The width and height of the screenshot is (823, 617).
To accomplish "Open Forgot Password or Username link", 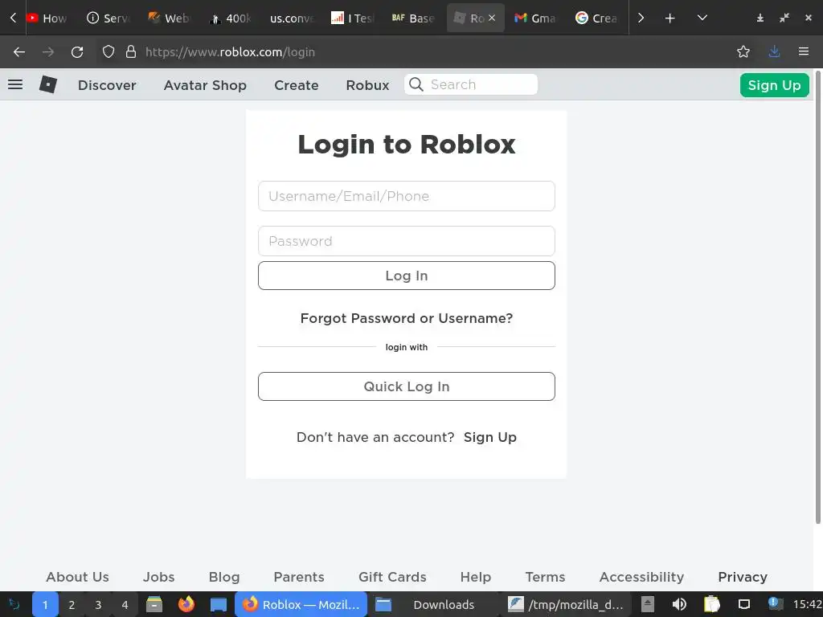I will click(x=406, y=318).
